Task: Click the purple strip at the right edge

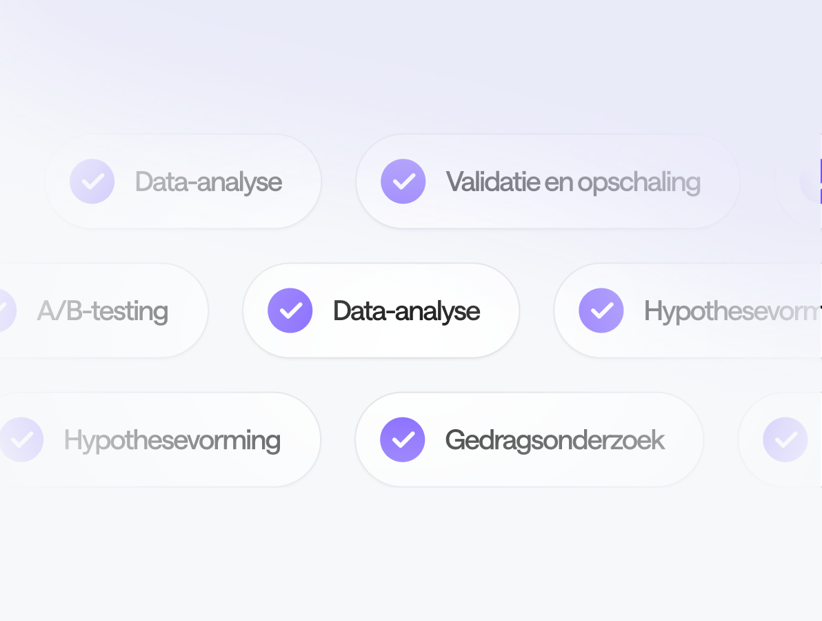Action: pos(821,181)
